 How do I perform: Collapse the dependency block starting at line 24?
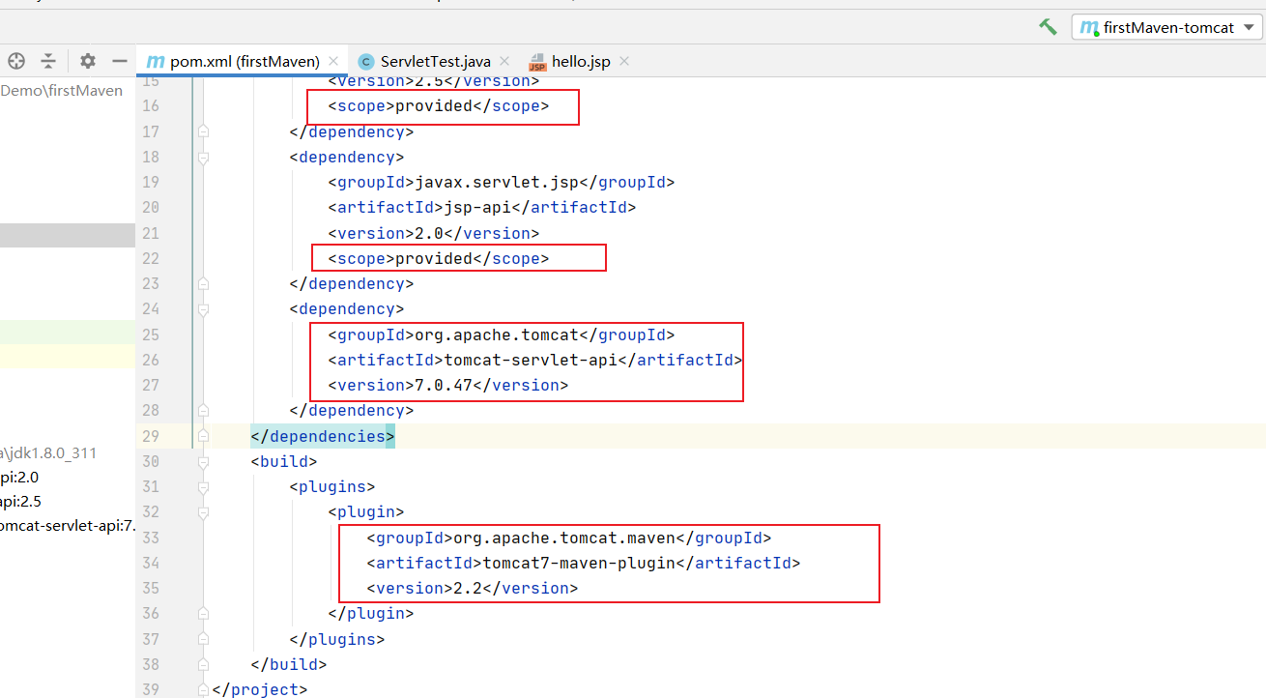(203, 309)
